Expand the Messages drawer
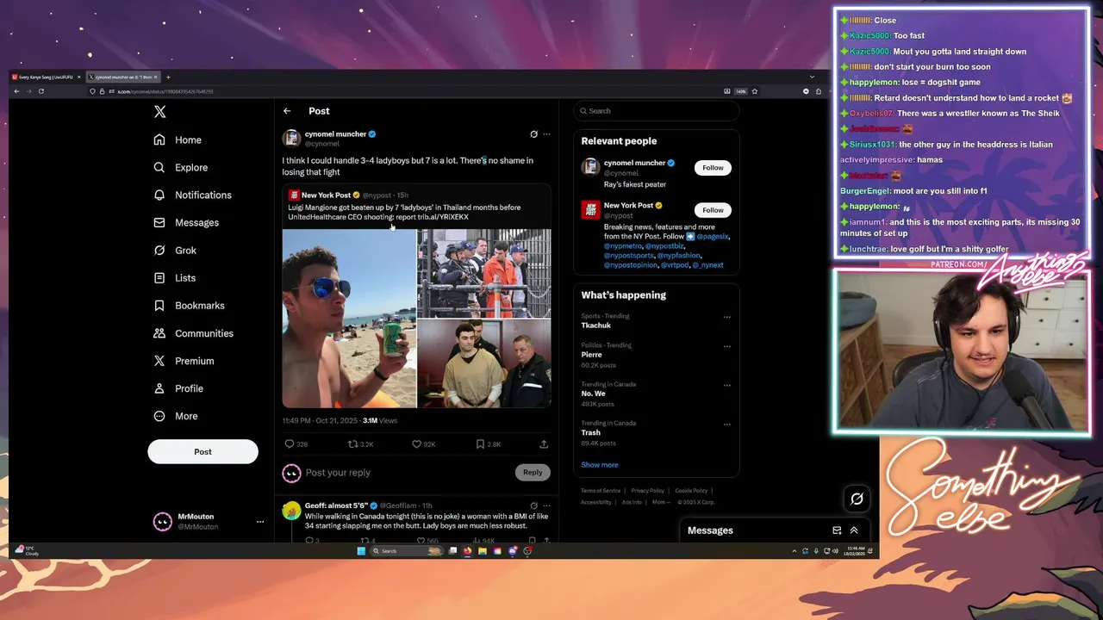This screenshot has height=620, width=1103. [854, 530]
